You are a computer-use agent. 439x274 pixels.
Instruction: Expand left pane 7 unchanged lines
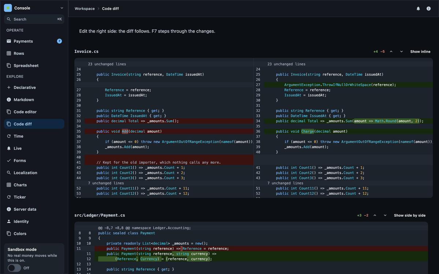(106, 183)
